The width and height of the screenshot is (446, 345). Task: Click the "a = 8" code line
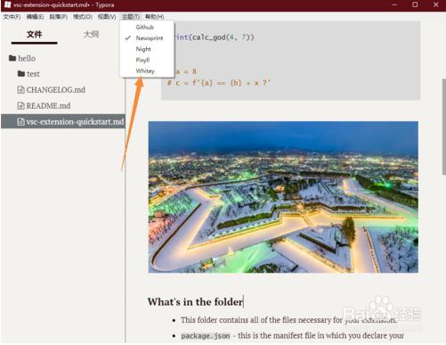click(x=186, y=71)
